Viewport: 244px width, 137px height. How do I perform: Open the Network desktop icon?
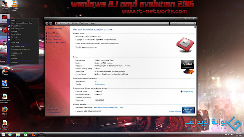pyautogui.click(x=4, y=32)
